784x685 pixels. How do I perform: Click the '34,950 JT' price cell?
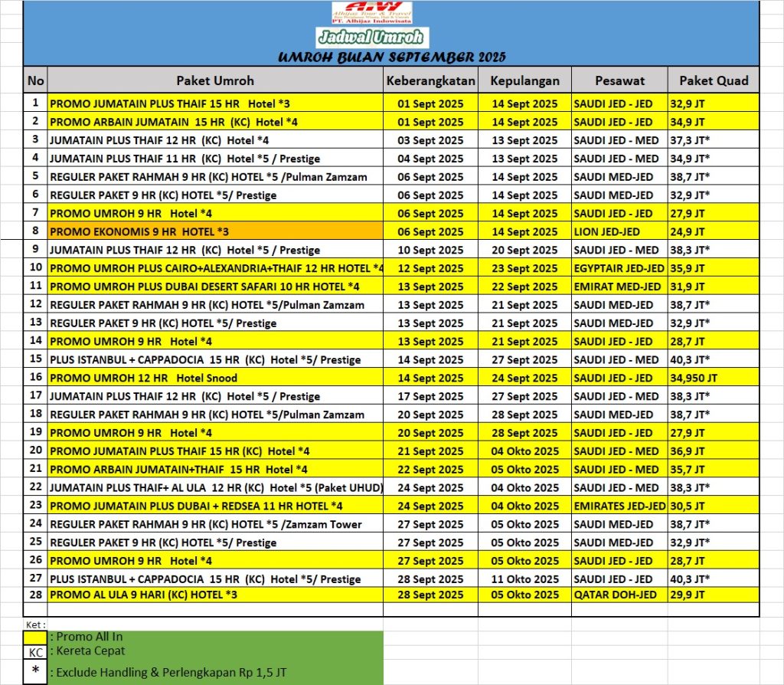(x=714, y=378)
